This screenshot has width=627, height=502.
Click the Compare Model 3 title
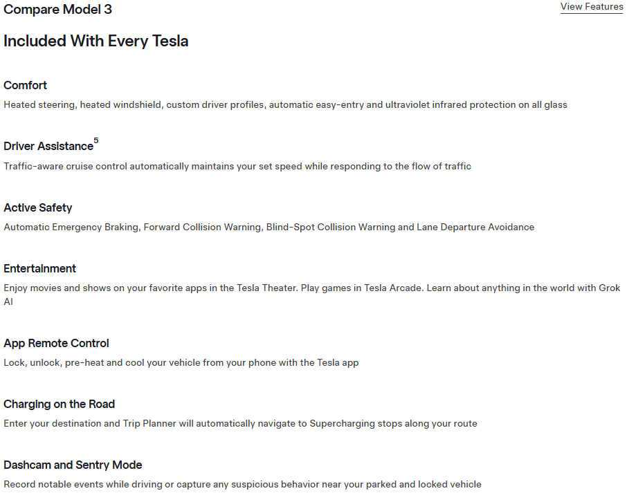click(x=57, y=10)
